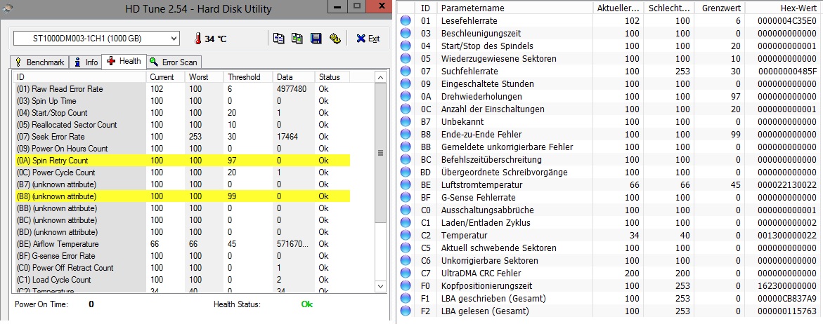Click the blue status icon for Lesefehlerrate
Screen dimensions: 823x324
[x=405, y=21]
